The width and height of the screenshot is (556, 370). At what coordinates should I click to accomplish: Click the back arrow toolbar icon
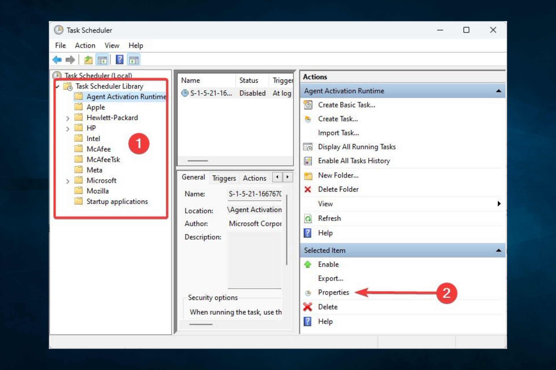coord(57,60)
